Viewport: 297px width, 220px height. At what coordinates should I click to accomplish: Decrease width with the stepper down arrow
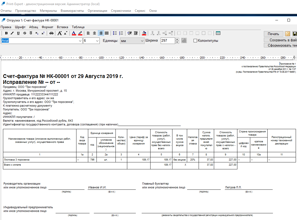pos(177,42)
